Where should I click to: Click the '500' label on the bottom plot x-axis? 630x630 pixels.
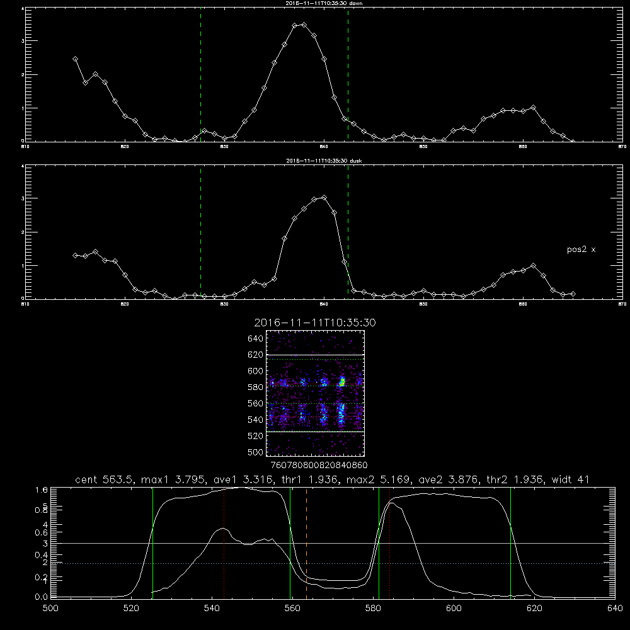(x=50, y=609)
